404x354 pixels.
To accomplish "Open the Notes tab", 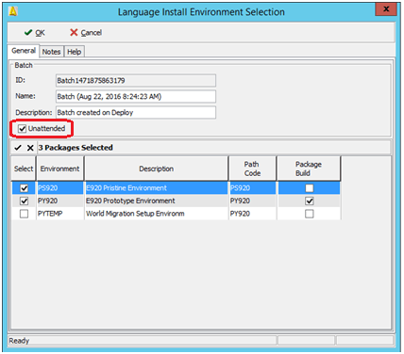I will point(51,52).
